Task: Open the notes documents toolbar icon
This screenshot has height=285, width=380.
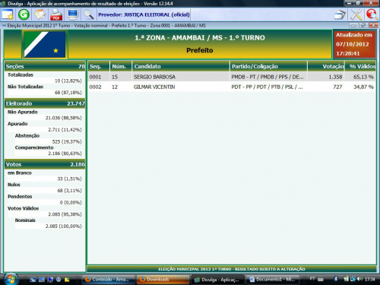Action: pyautogui.click(x=40, y=14)
